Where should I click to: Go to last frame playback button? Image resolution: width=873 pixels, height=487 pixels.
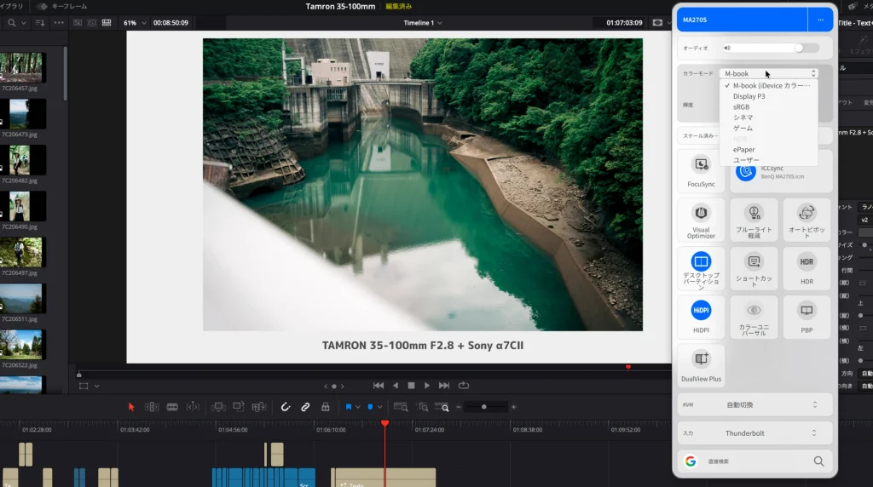pos(443,386)
